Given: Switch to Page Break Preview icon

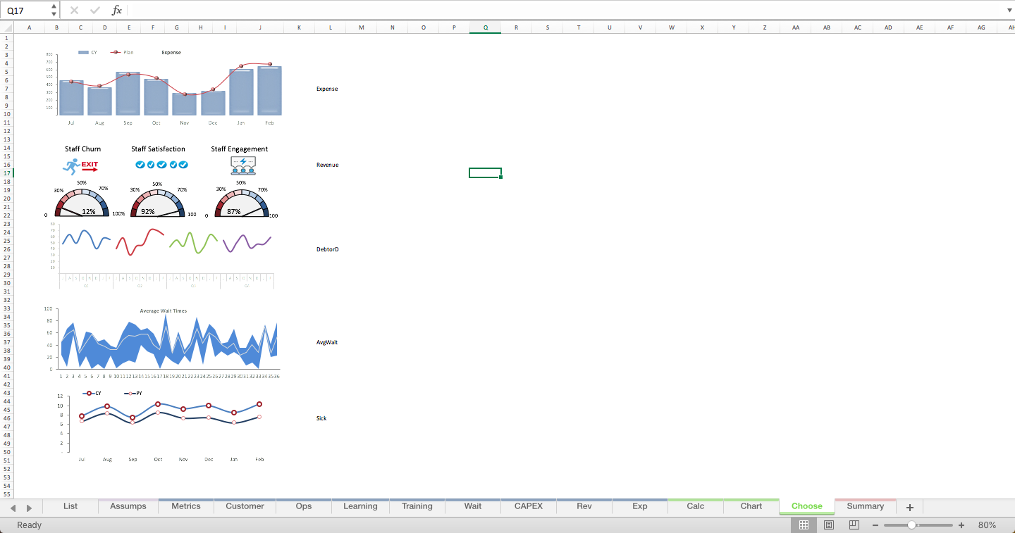Looking at the screenshot, I should point(854,525).
